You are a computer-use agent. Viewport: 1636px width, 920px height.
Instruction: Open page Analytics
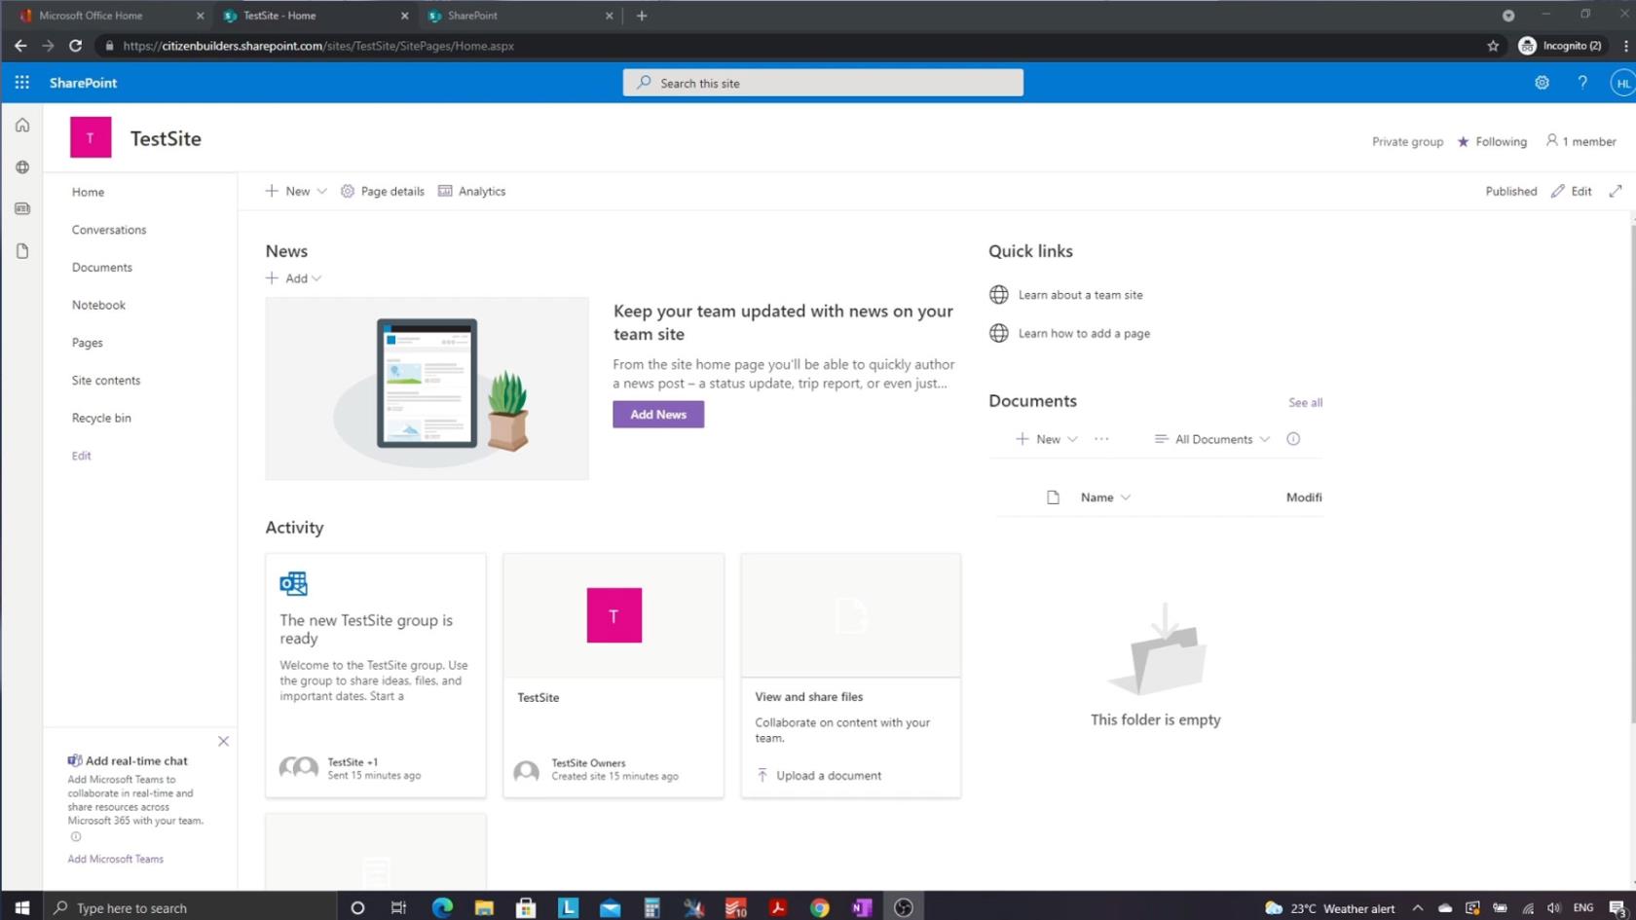coord(471,192)
